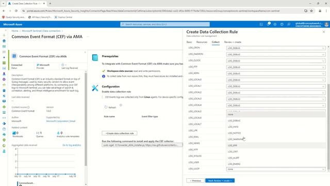330x186 pixels.
Task: Click the CEF installer command text box
Action: tap(142, 145)
